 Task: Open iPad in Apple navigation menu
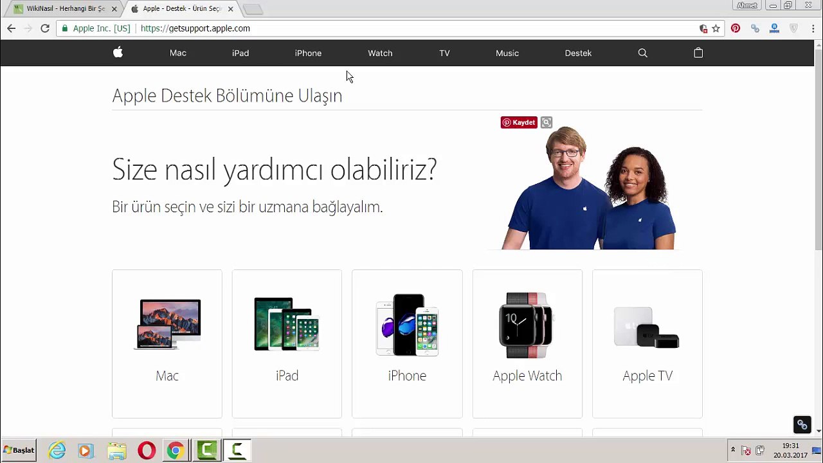click(240, 53)
